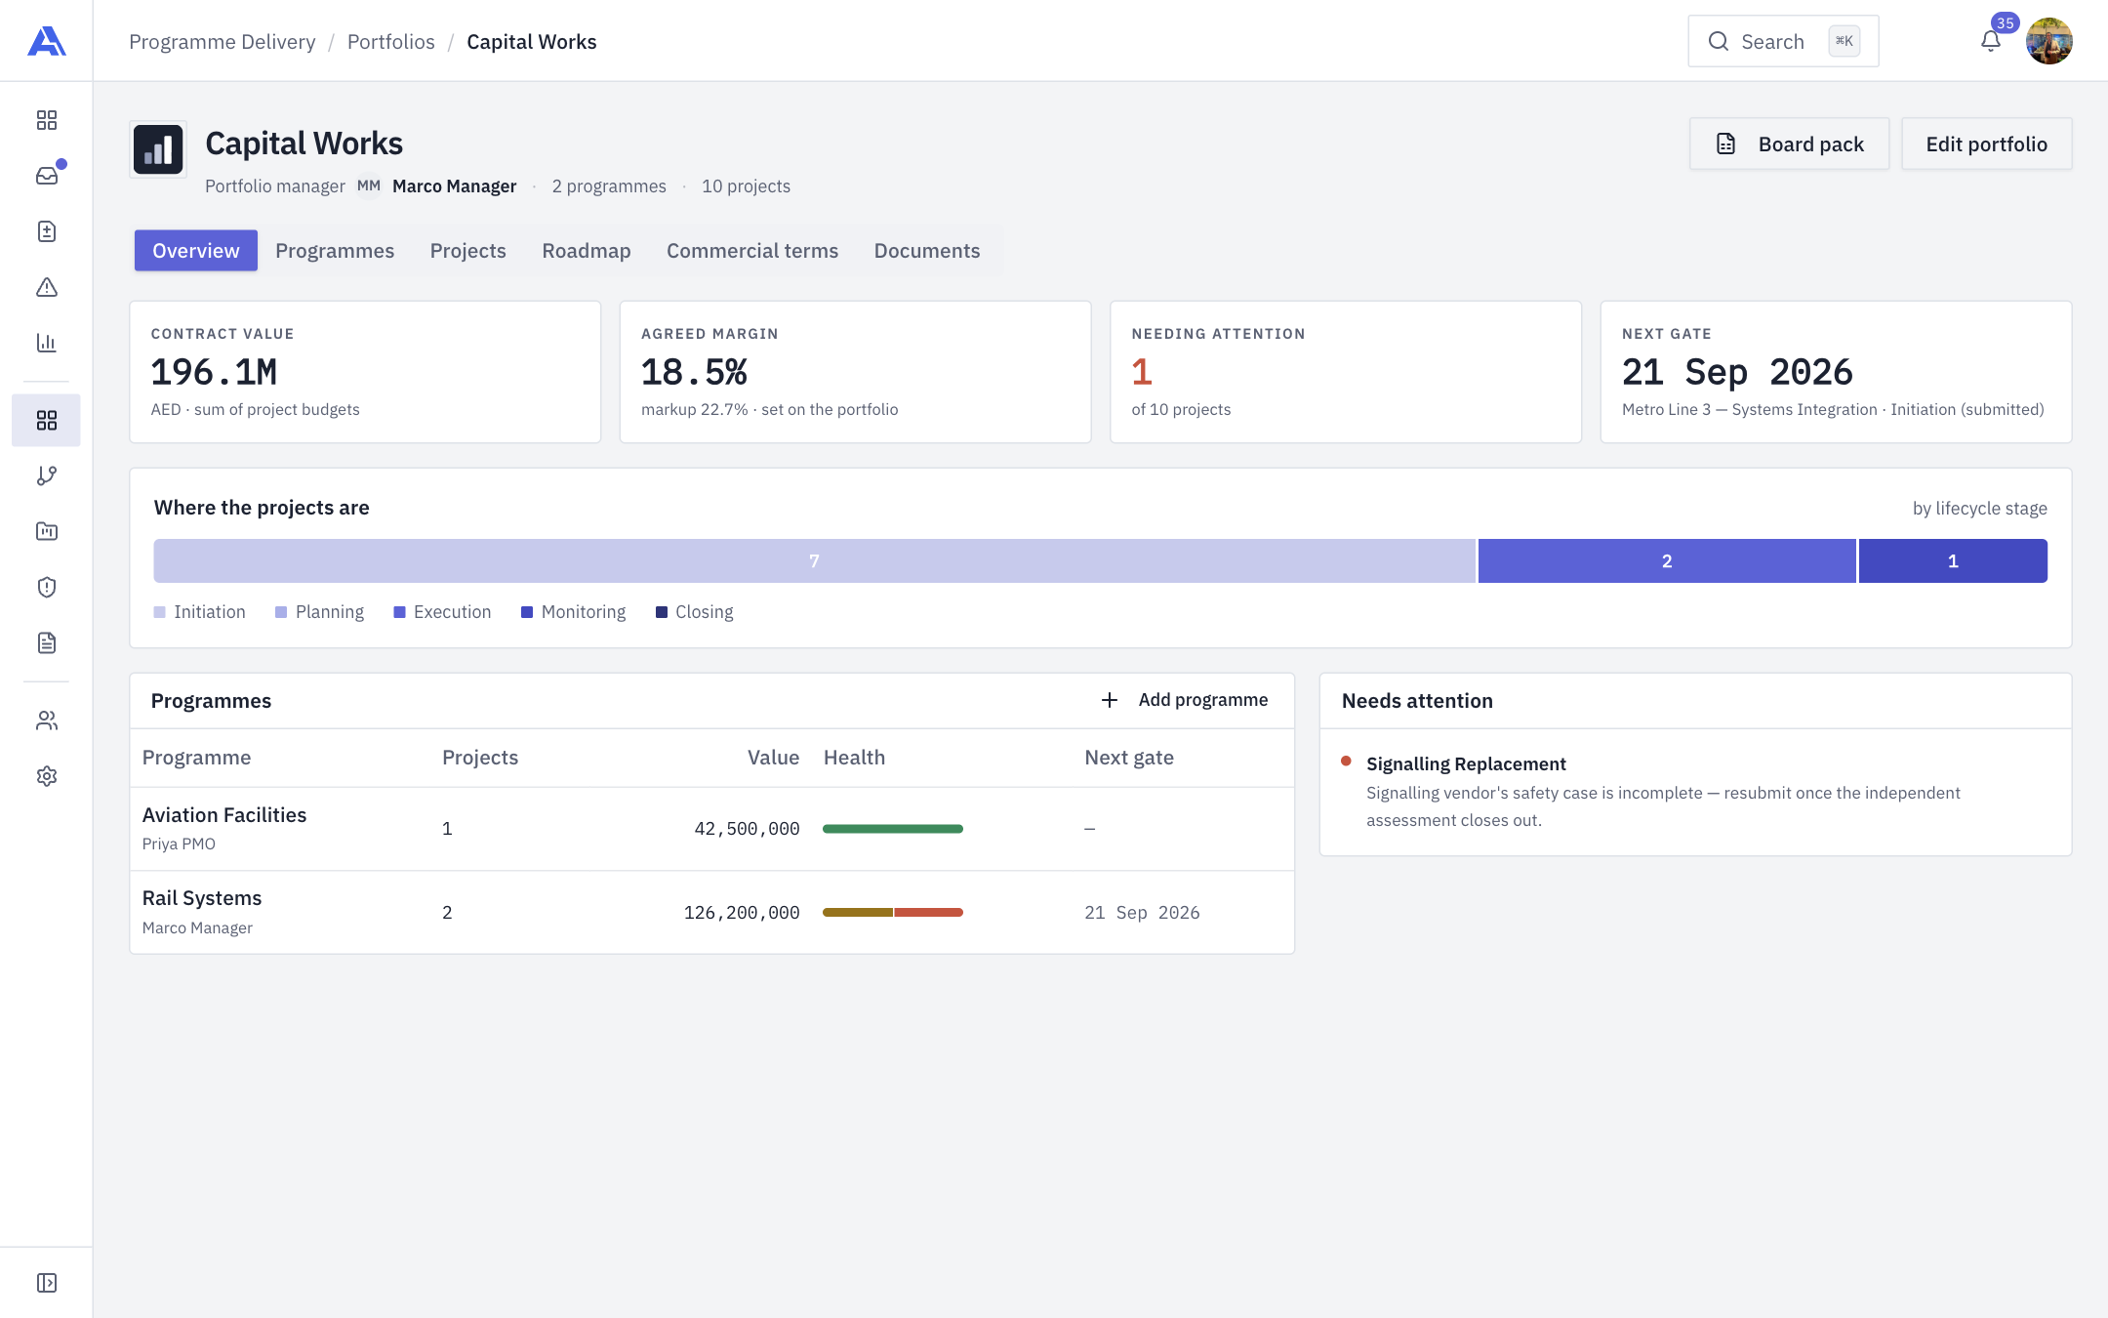Click the Edit portfolio button
The width and height of the screenshot is (2108, 1318).
point(1987,144)
